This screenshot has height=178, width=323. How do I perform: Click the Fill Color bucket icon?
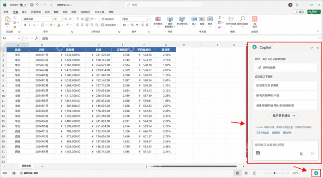(51, 25)
